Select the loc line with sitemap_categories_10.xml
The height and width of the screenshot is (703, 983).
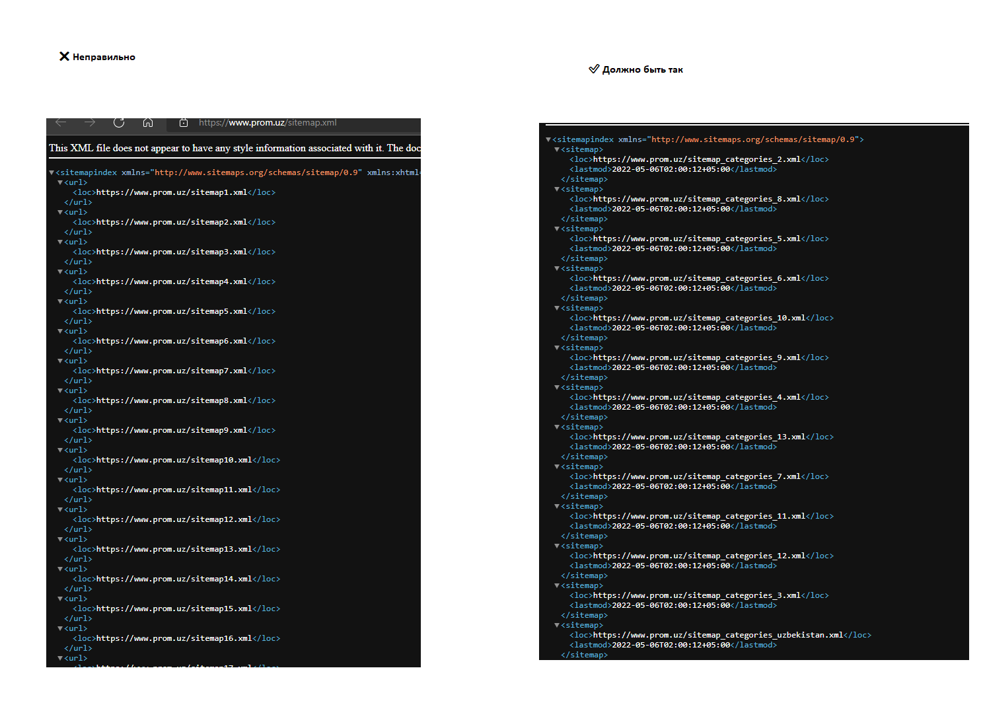(702, 318)
